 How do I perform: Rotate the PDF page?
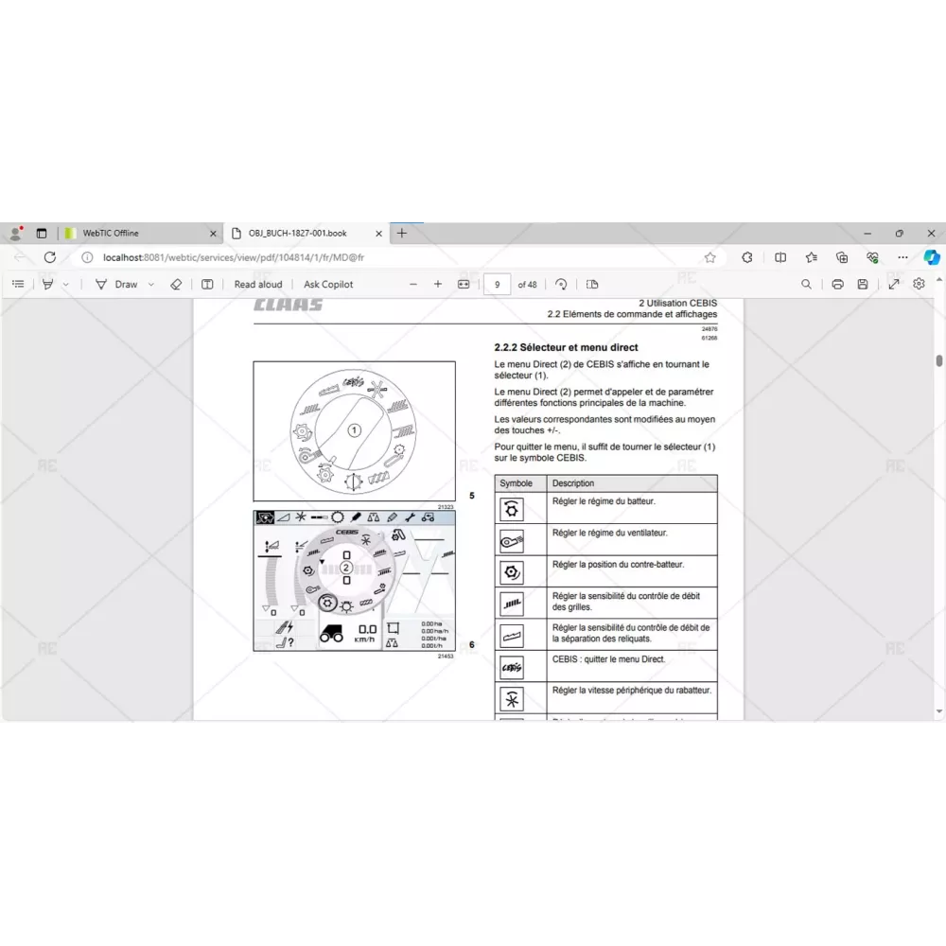coord(561,284)
